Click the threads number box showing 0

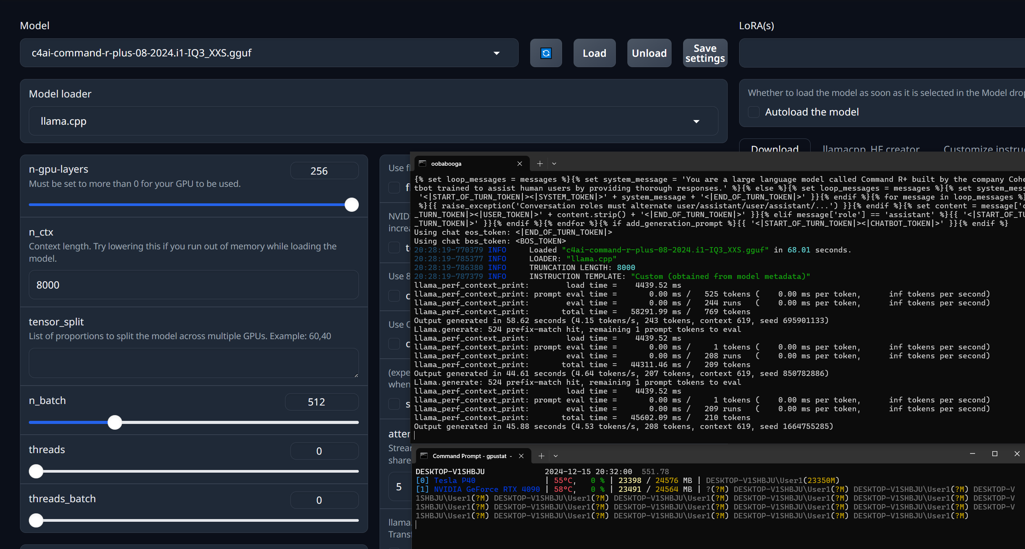click(x=324, y=451)
